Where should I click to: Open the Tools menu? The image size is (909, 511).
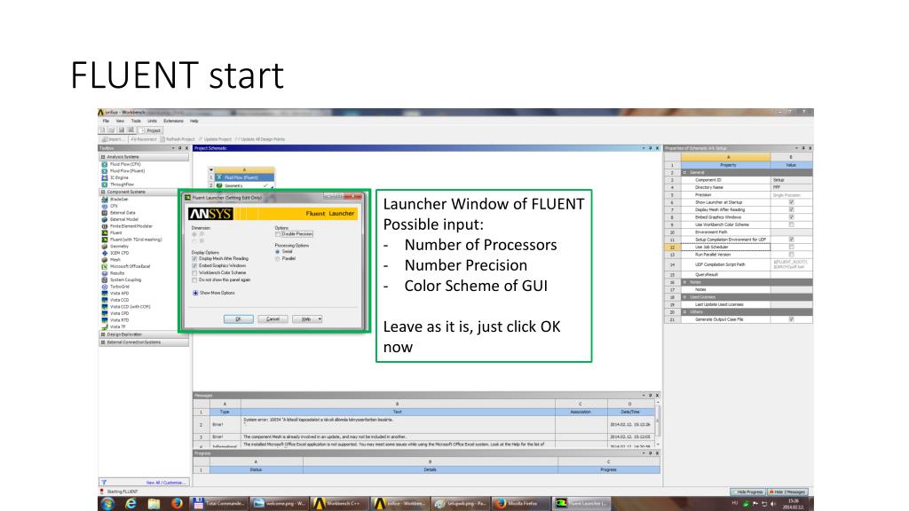(x=136, y=121)
